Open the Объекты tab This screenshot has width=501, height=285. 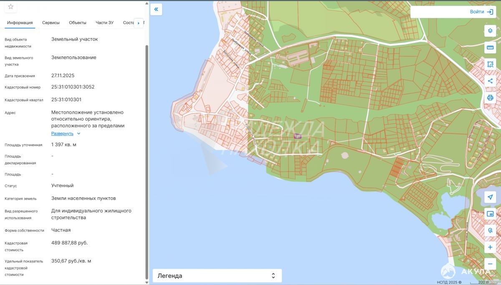click(x=78, y=23)
